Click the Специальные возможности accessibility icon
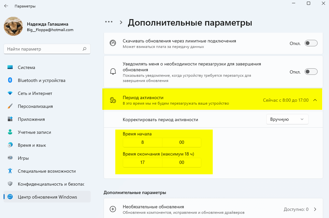Image resolution: width=329 pixels, height=218 pixels. [x=10, y=171]
